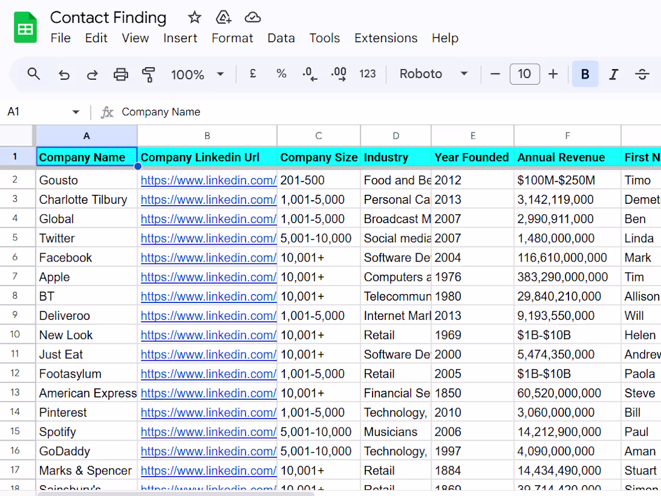Format the cell as percent

(x=281, y=74)
